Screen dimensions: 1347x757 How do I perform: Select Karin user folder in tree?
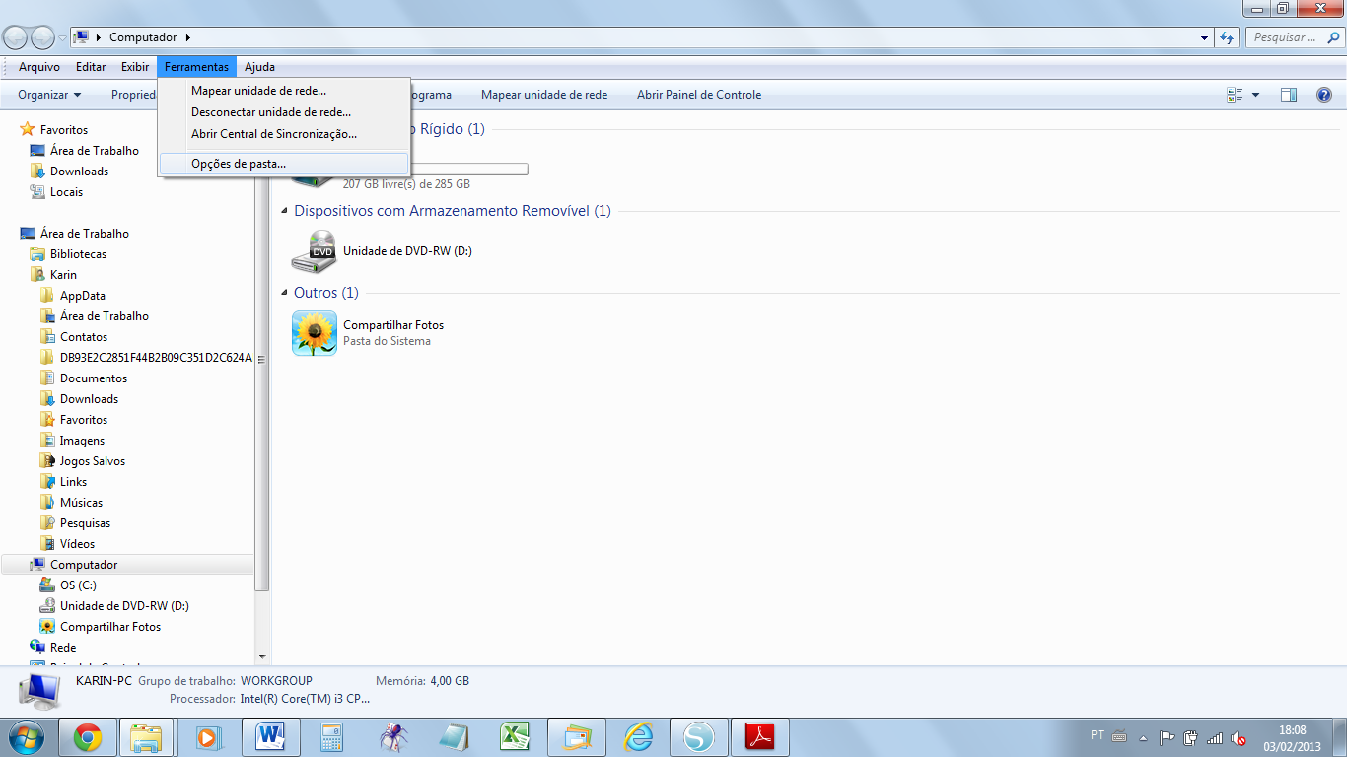point(63,275)
